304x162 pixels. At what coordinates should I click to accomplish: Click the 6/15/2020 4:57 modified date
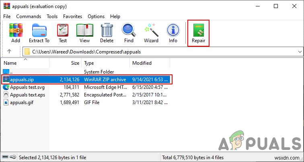coord(150,87)
